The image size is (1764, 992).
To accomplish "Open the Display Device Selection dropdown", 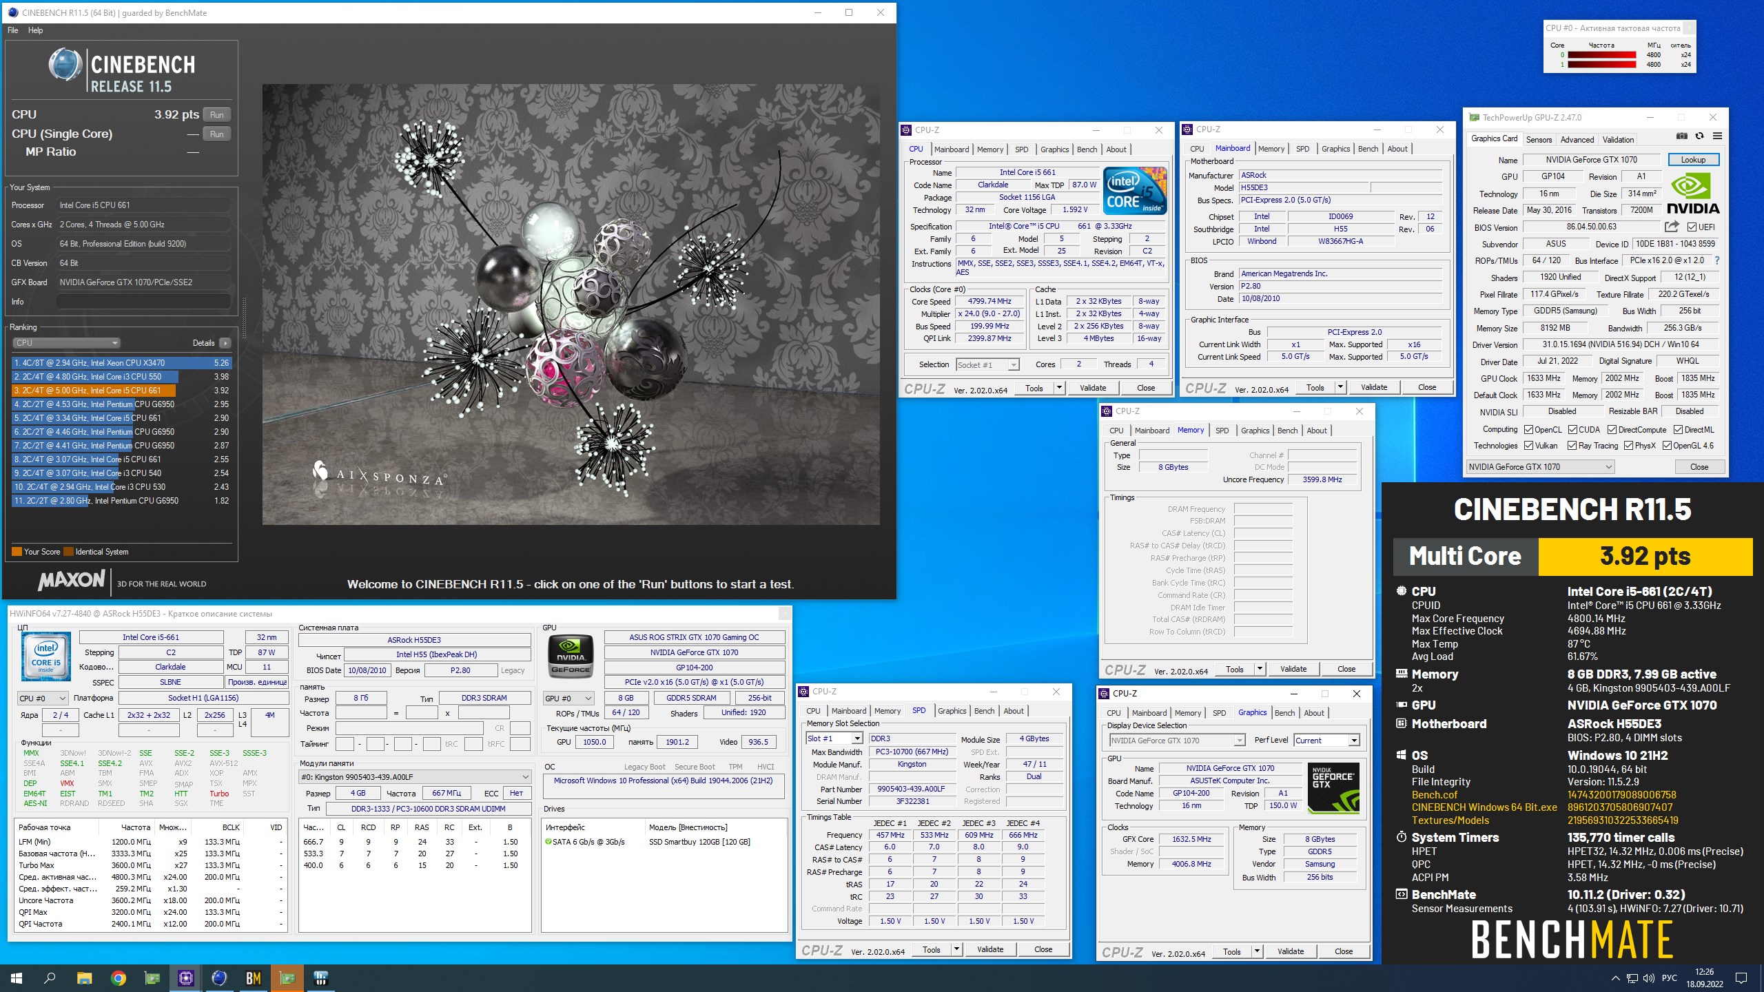I will point(1177,741).
